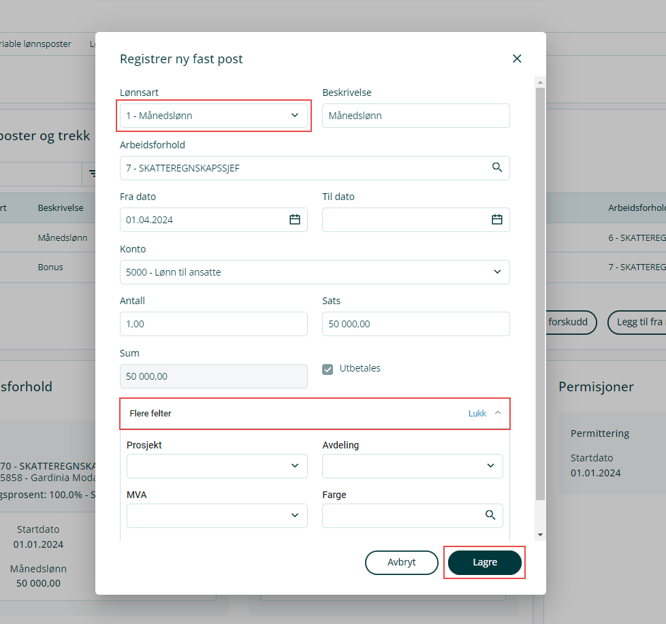Click the Avbryt button
The image size is (666, 624).
click(401, 563)
